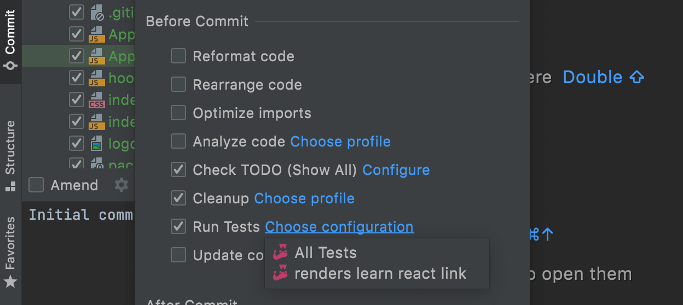The height and width of the screenshot is (305, 683).
Task: Click the logo image file icon
Action: 97,143
